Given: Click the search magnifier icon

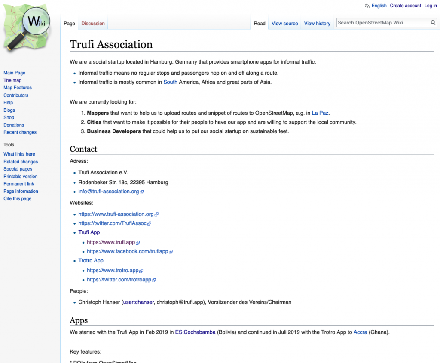Looking at the screenshot, I should pyautogui.click(x=433, y=23).
